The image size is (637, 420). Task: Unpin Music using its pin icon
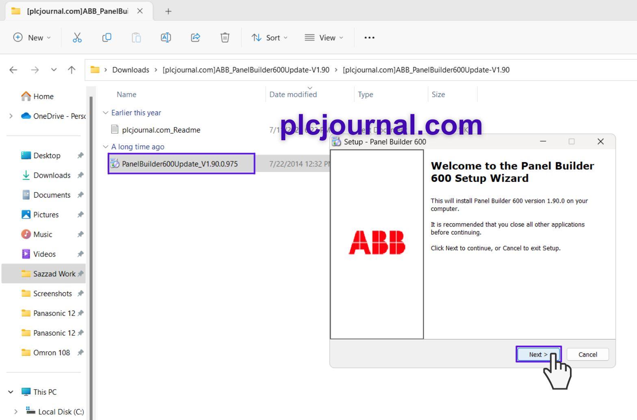(x=80, y=234)
